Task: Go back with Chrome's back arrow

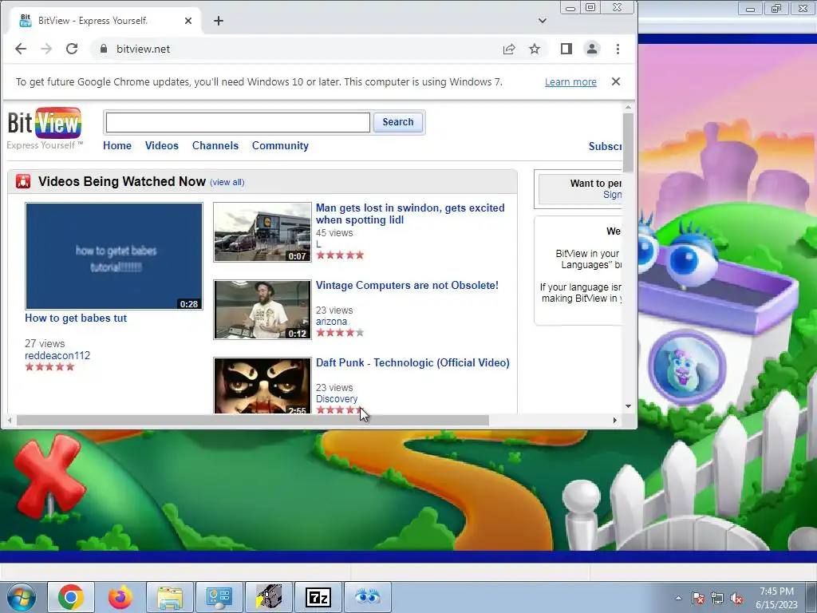Action: click(20, 49)
